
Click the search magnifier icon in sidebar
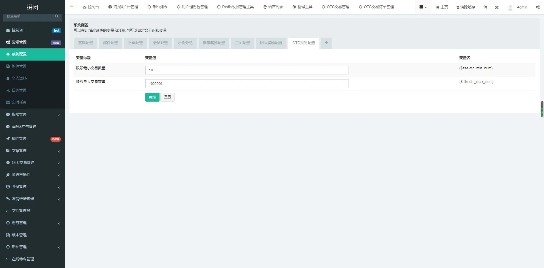click(57, 16)
